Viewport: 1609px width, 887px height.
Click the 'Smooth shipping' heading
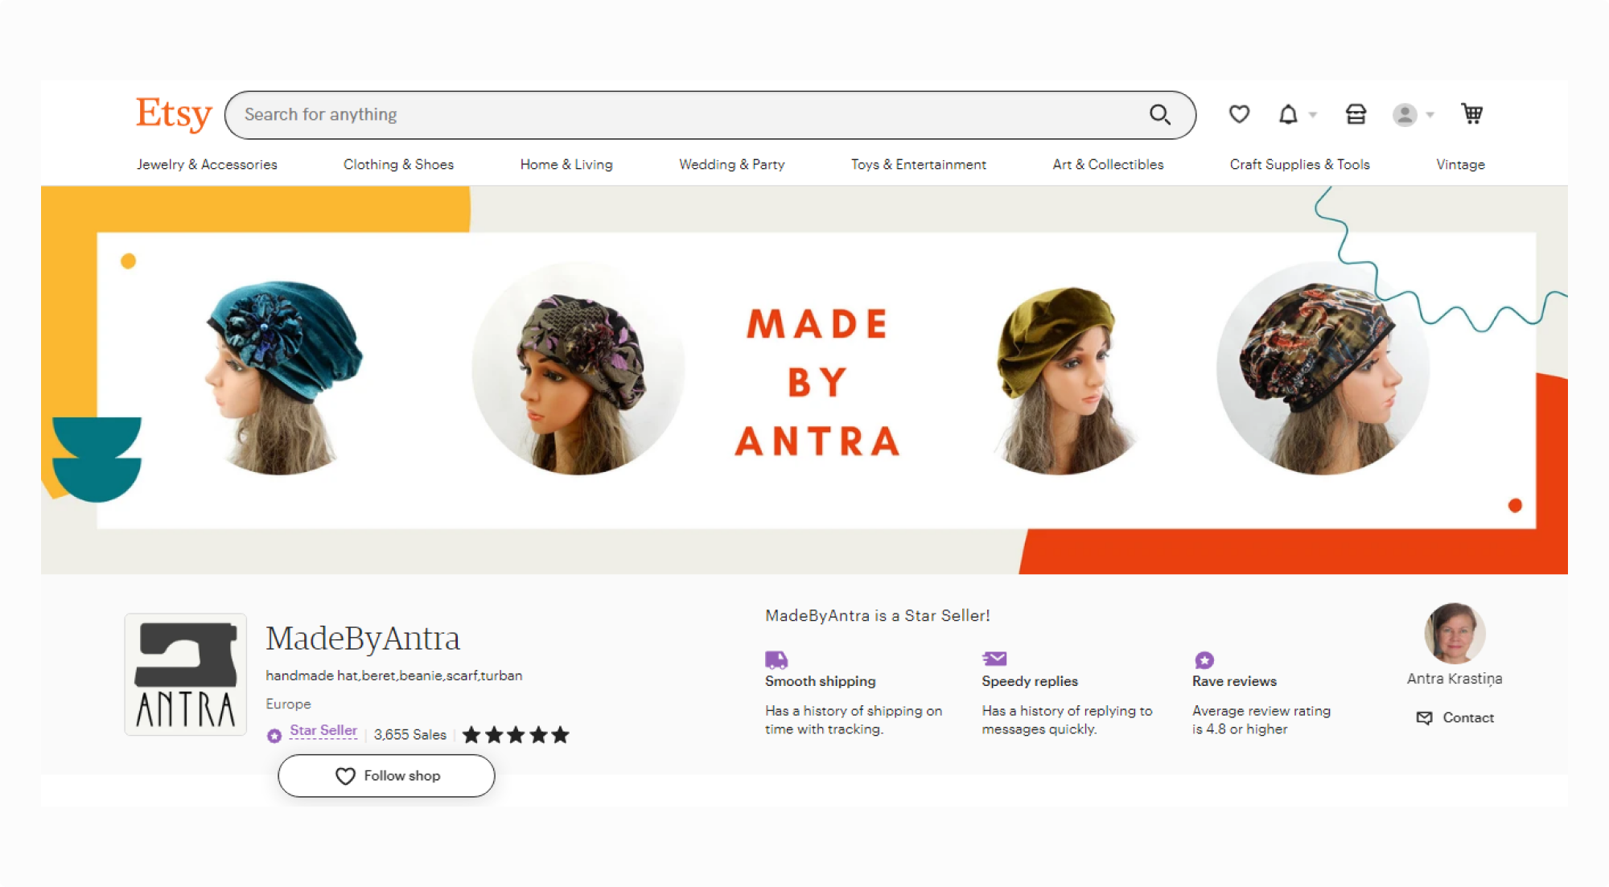(821, 681)
